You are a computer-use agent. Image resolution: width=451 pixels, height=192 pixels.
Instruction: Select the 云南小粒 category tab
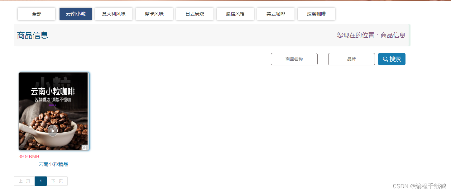[76, 14]
